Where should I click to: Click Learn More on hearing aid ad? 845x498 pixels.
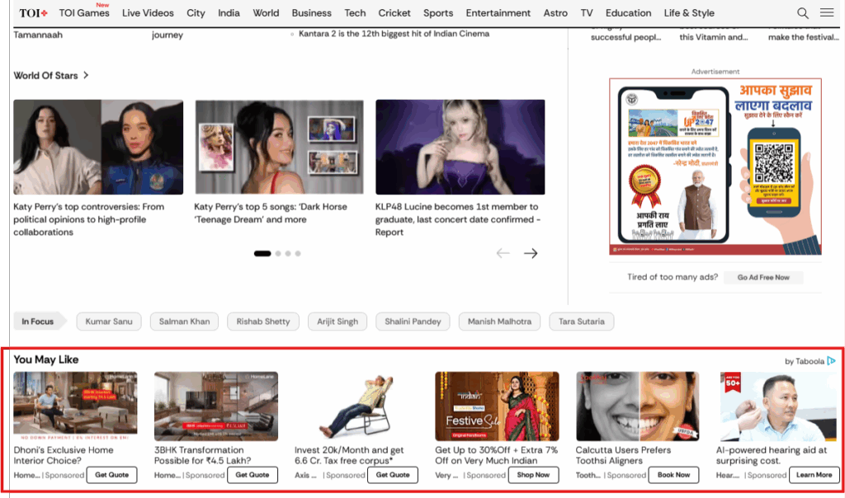tap(814, 475)
